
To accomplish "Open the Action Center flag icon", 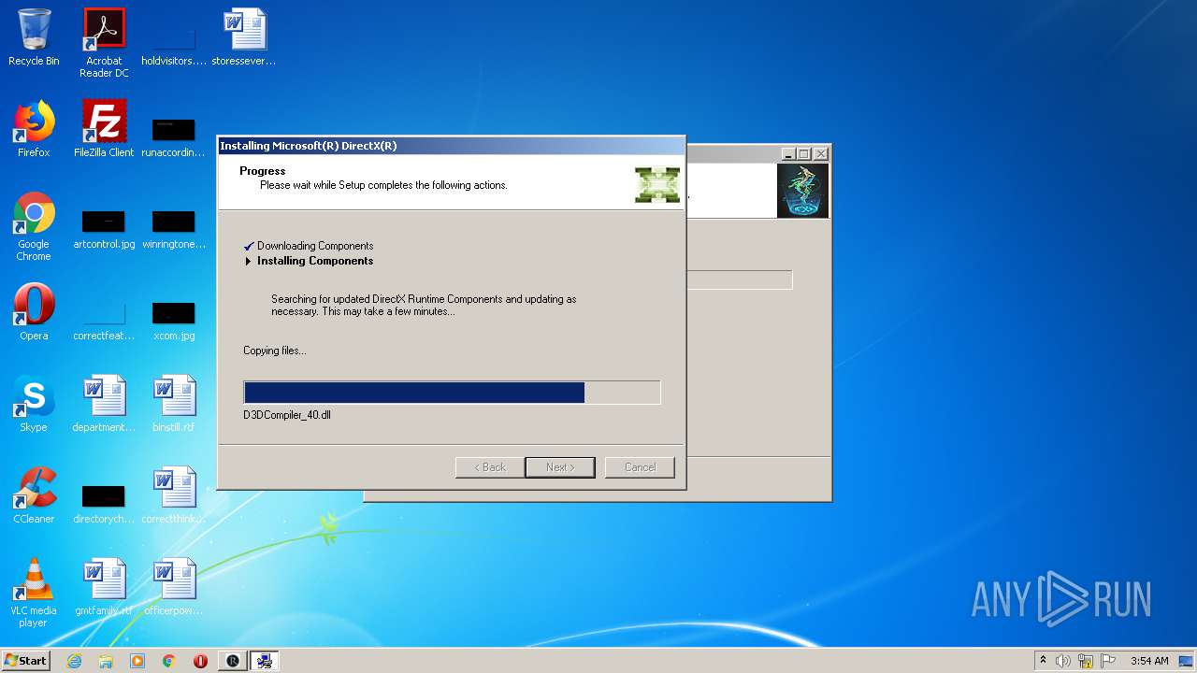I will point(1108,661).
